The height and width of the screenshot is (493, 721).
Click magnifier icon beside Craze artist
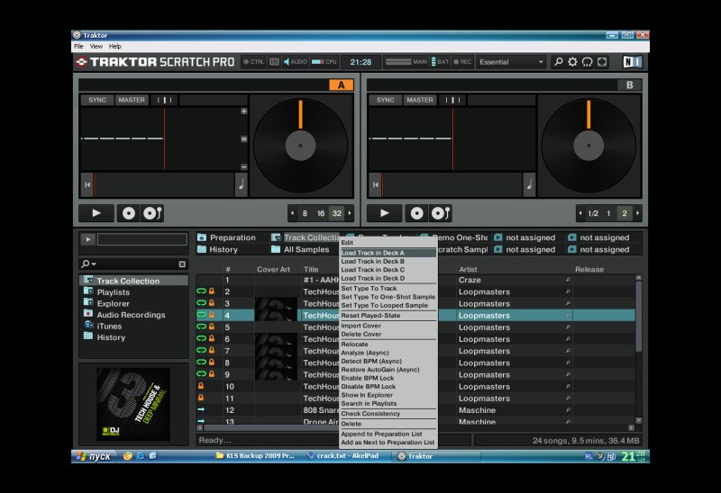[x=568, y=280]
